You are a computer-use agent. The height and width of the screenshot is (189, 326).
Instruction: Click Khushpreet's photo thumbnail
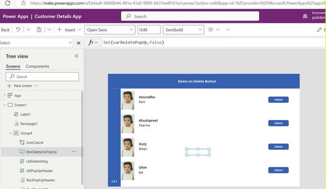(128, 124)
